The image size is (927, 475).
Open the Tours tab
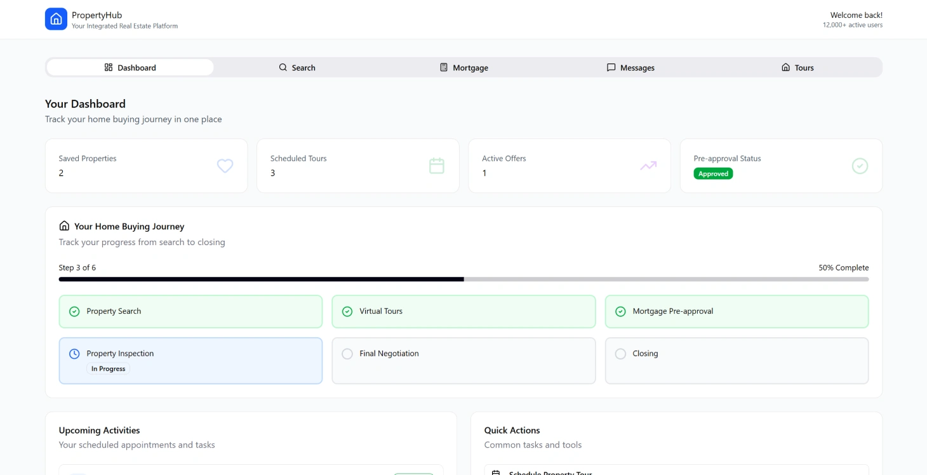pyautogui.click(x=797, y=67)
